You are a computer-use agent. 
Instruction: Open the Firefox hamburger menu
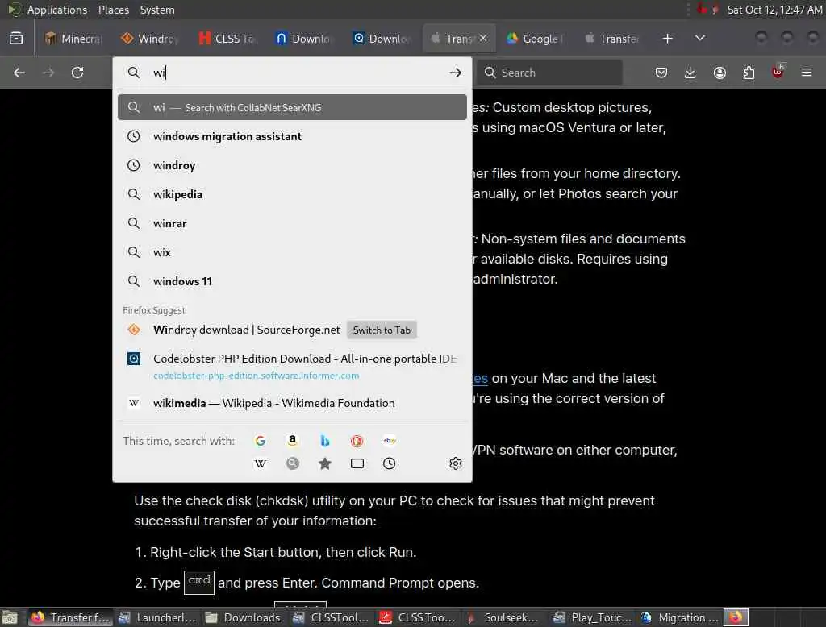pos(807,73)
